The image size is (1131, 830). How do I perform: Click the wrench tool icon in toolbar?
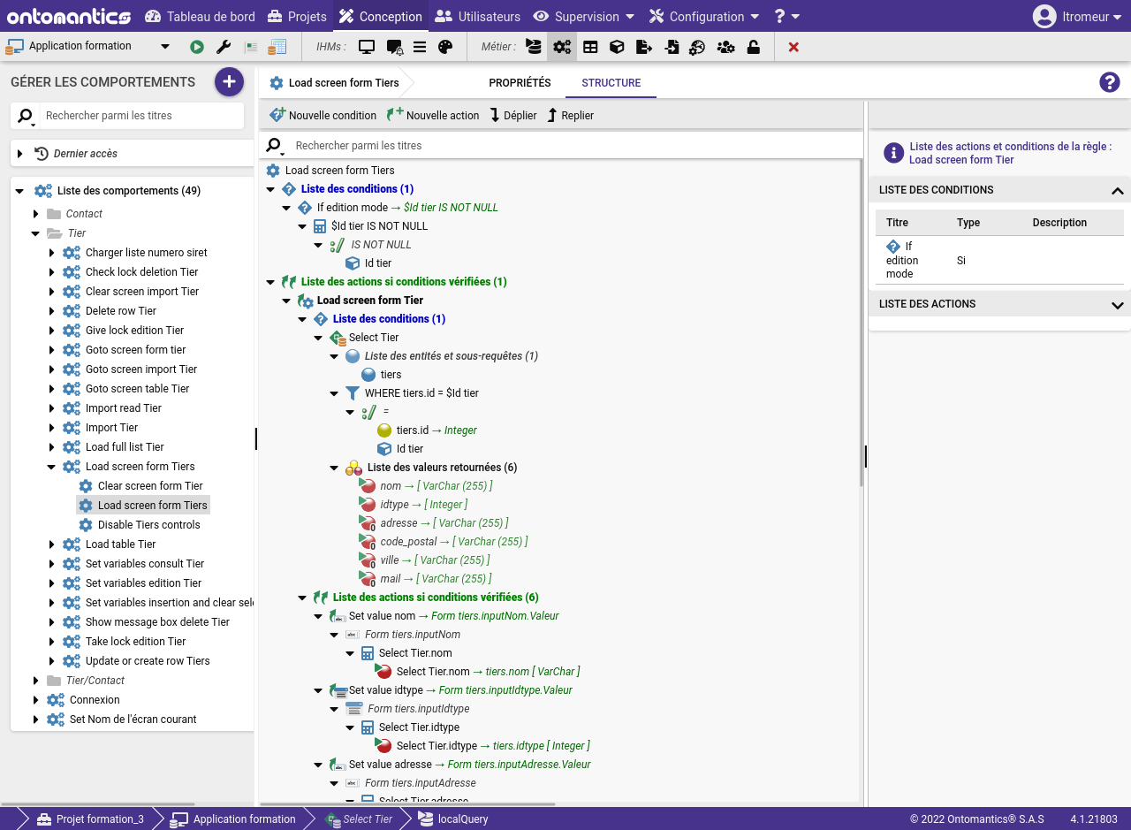click(x=224, y=47)
